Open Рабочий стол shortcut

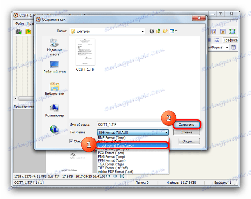click(x=54, y=67)
